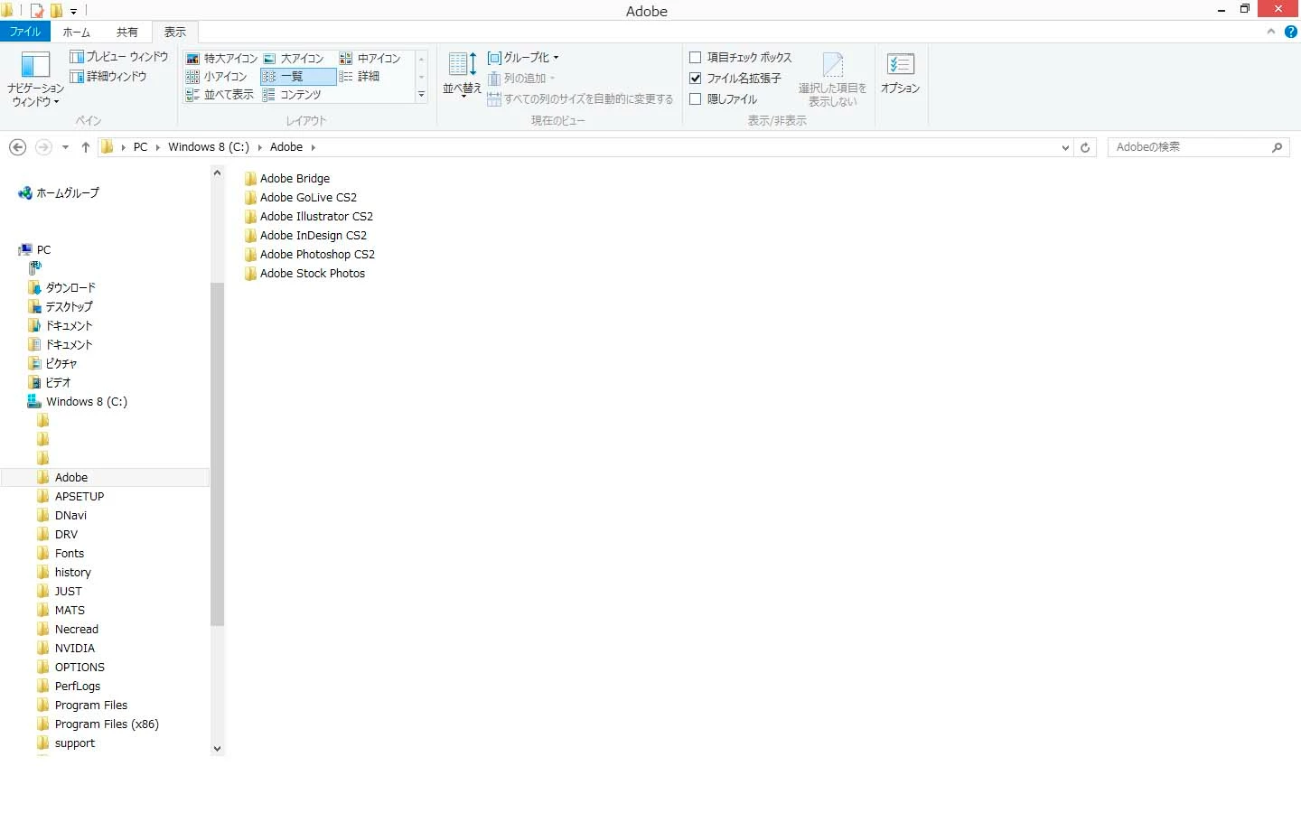The image size is (1301, 813).
Task: Click the Help question mark icon
Action: coord(1290,32)
